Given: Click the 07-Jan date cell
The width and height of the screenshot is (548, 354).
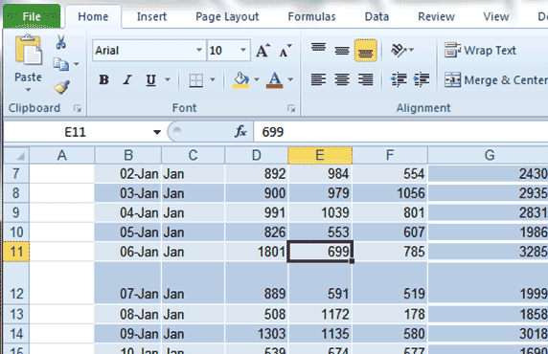Looking at the screenshot, I should pyautogui.click(x=128, y=283).
